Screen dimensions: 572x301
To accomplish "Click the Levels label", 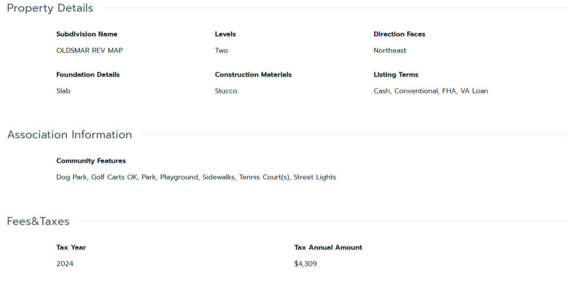I will tap(225, 34).
